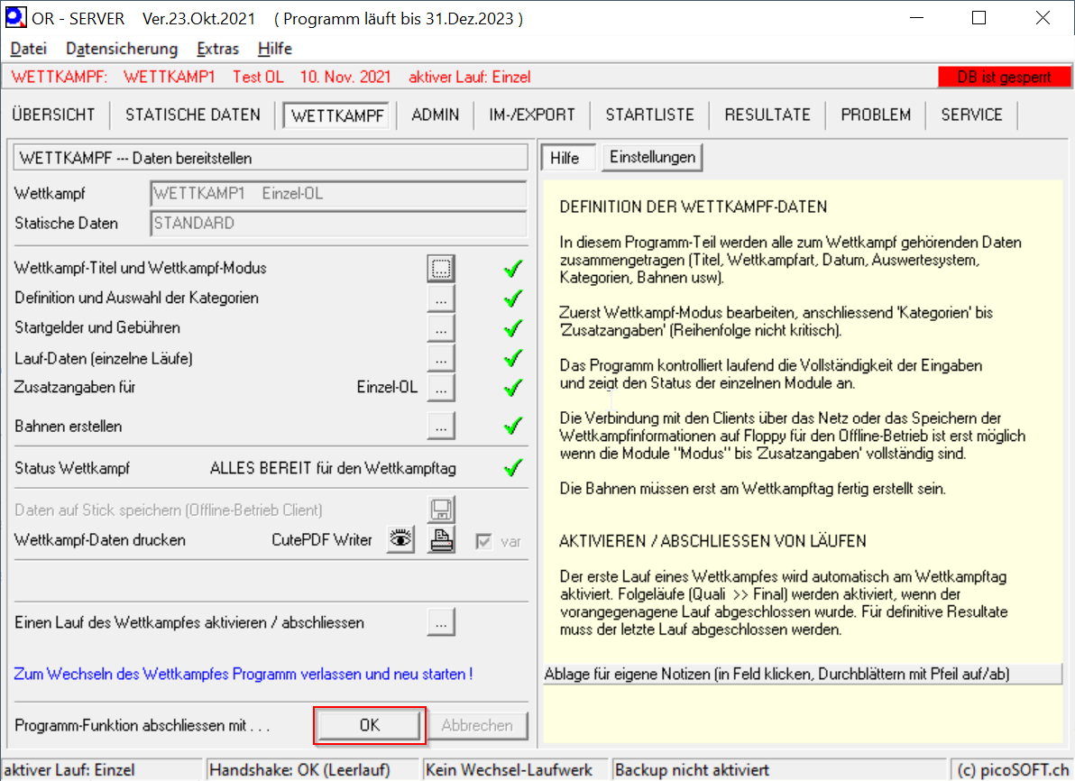Switch to the STARTLISTE tab
The height and width of the screenshot is (781, 1075).
point(649,115)
